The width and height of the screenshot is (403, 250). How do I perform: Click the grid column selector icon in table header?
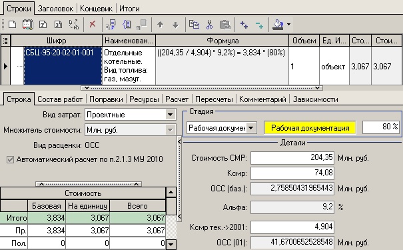pos(5,41)
